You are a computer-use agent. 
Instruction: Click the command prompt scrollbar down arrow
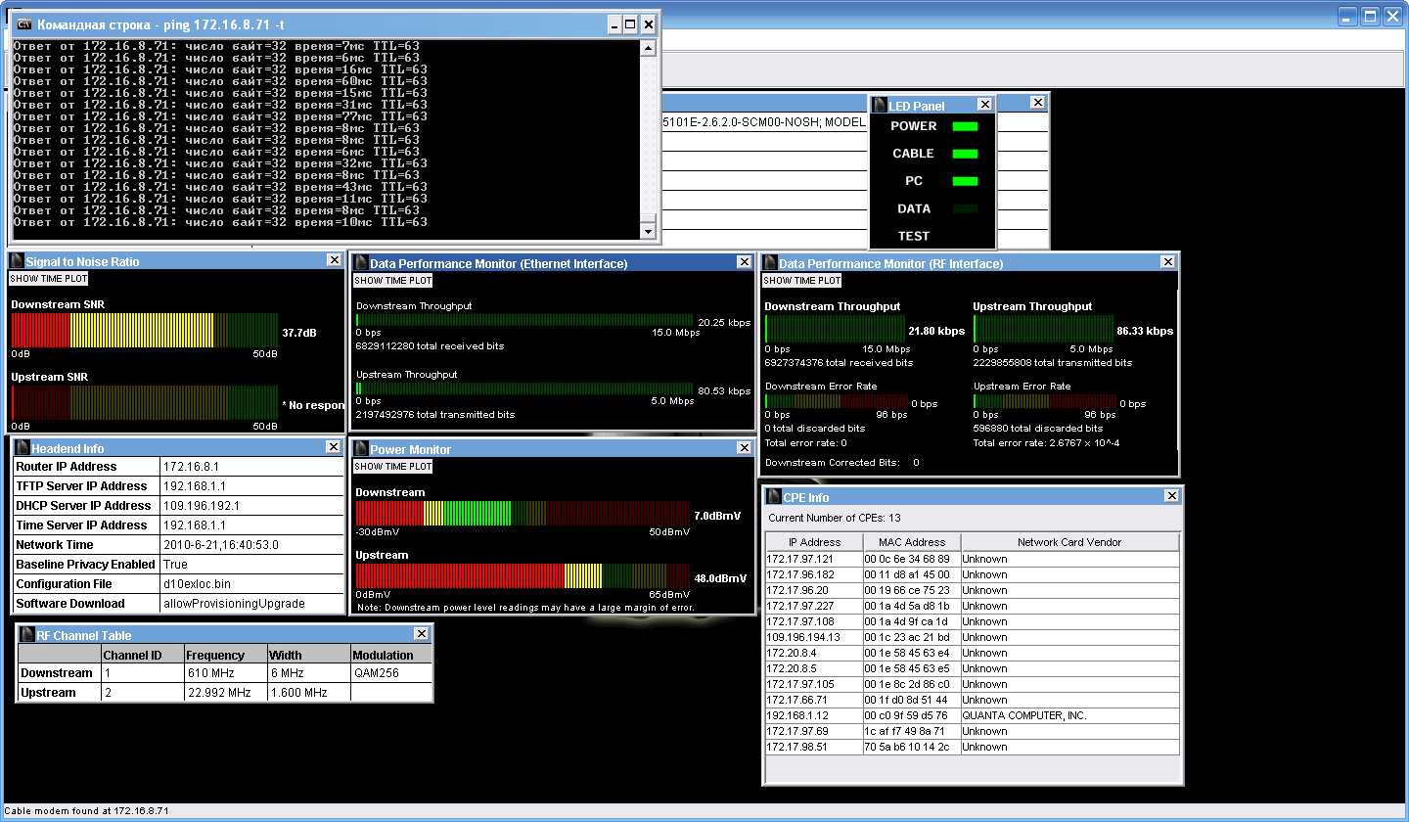(x=648, y=231)
